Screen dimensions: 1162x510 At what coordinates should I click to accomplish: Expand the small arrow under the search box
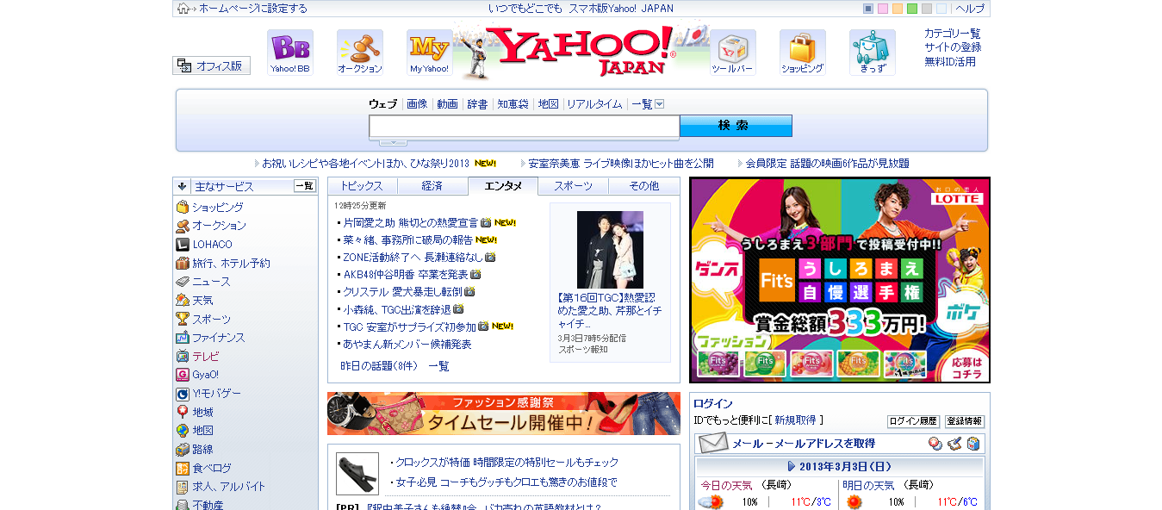[x=393, y=142]
